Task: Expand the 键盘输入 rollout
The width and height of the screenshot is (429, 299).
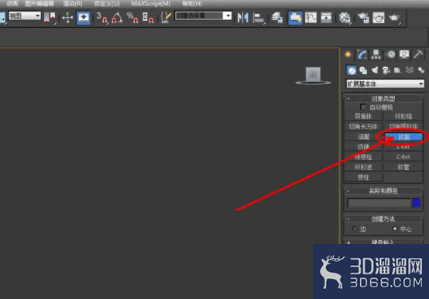Action: pos(383,242)
